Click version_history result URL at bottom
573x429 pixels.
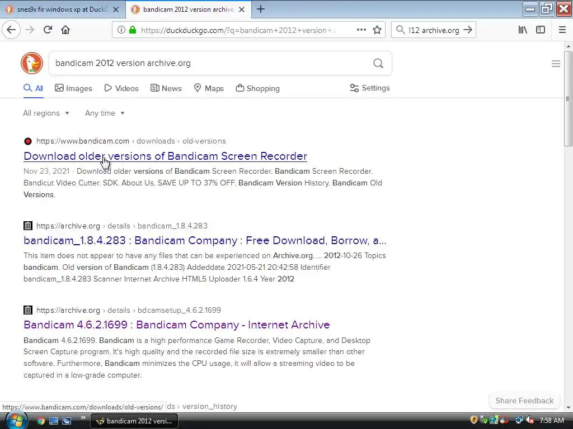coord(202,407)
